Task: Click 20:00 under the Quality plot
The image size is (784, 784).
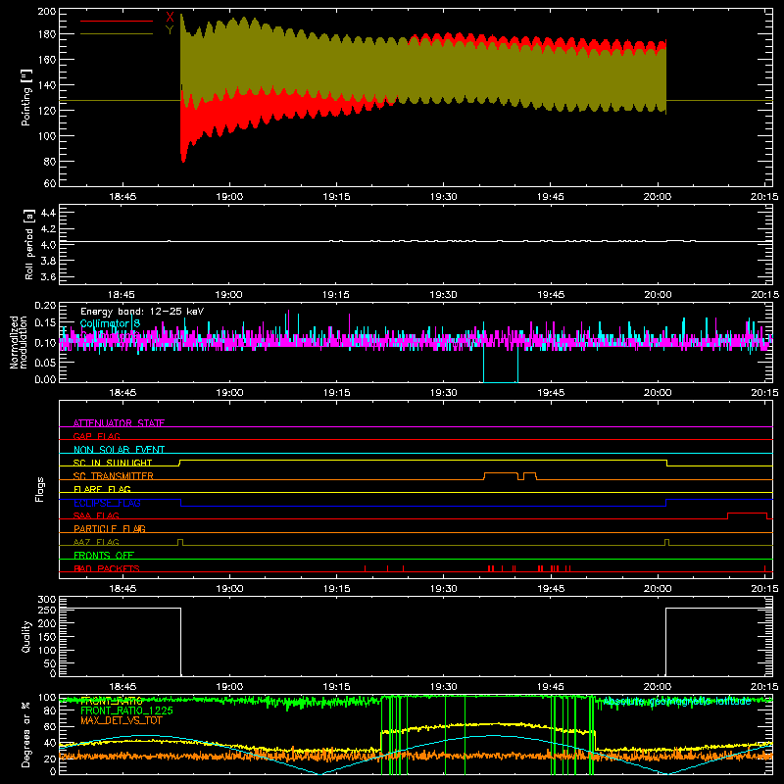Action: (x=658, y=687)
